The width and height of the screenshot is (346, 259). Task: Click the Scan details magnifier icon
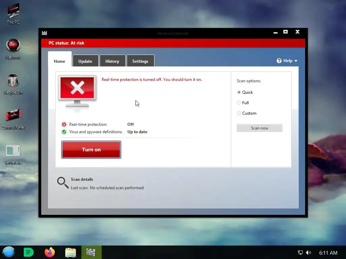pyautogui.click(x=63, y=183)
